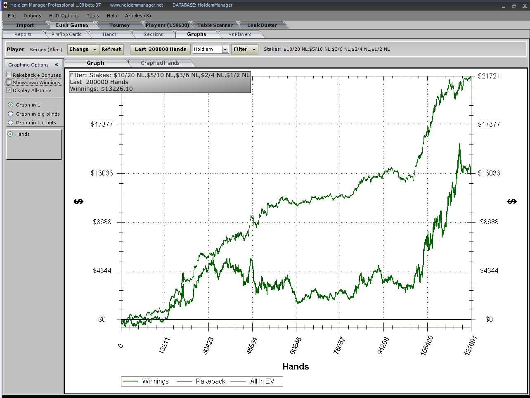Select the Graph in $ radio button
The image size is (530, 398).
point(11,105)
